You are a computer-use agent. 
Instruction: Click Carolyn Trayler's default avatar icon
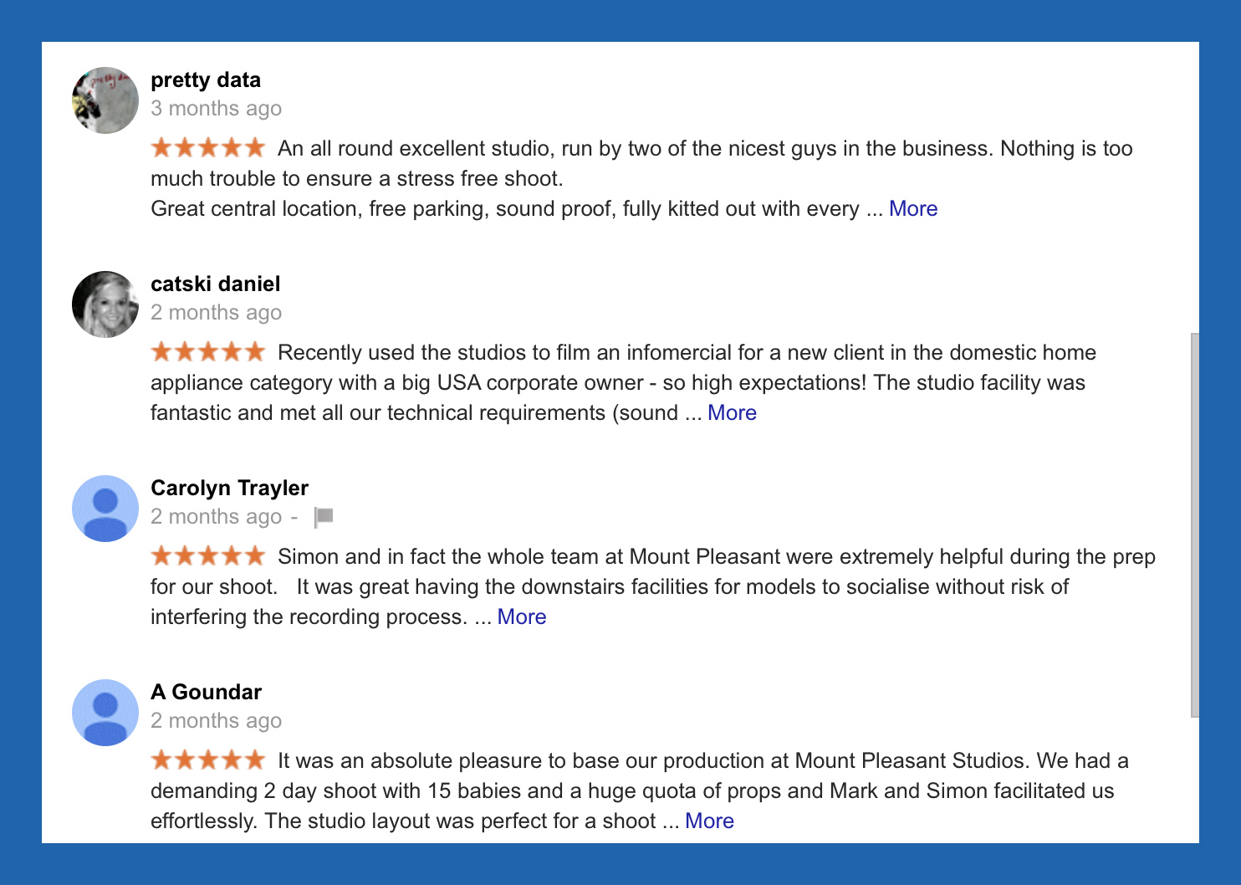pos(105,509)
